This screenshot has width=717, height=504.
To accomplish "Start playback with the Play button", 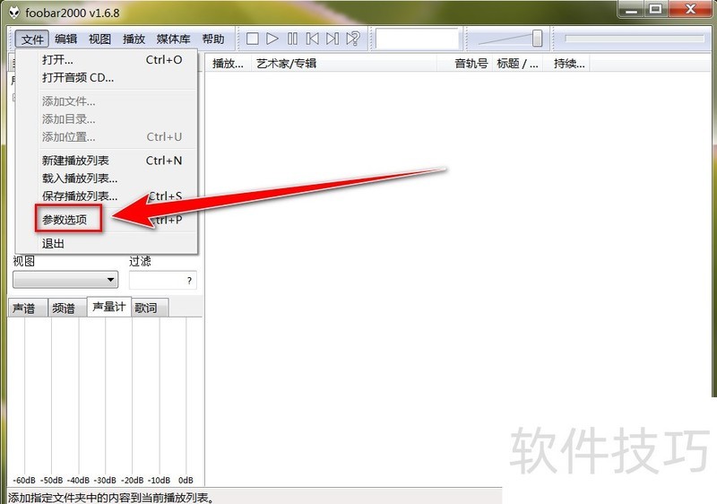I will (x=272, y=39).
